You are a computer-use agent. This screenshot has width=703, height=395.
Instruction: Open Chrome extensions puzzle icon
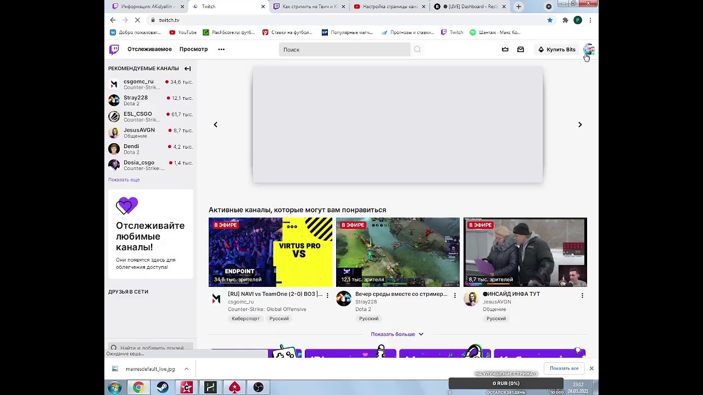565,20
